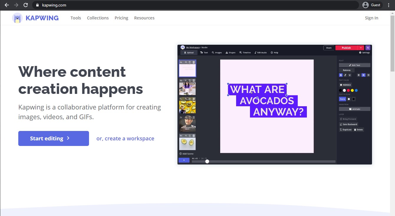Image resolution: width=395 pixels, height=216 pixels.
Task: Expand the Publish dropdown arrow
Action: (x=361, y=48)
